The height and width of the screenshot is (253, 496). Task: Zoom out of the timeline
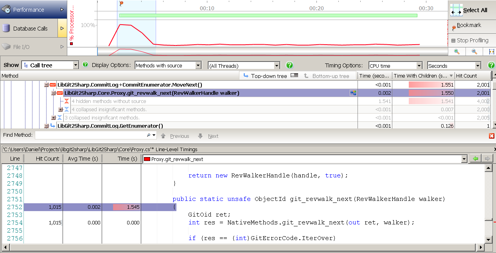(x=474, y=51)
